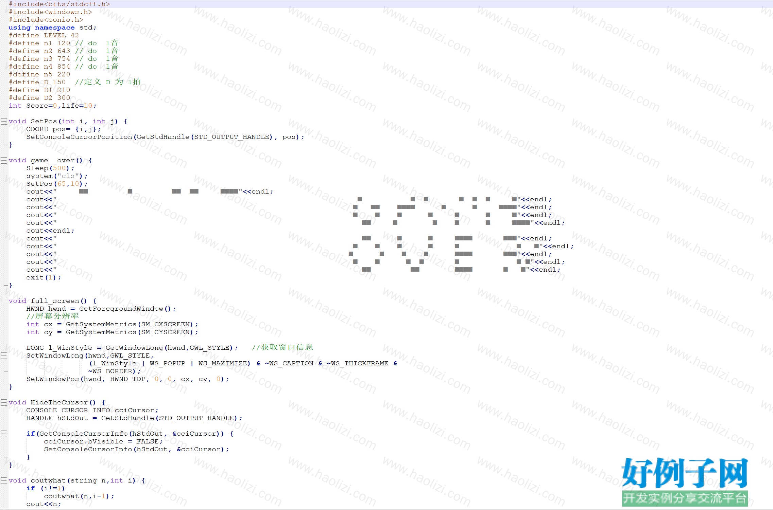The height and width of the screenshot is (510, 773).
Task: Click the 'exit(1);' line
Action: pyautogui.click(x=44, y=277)
